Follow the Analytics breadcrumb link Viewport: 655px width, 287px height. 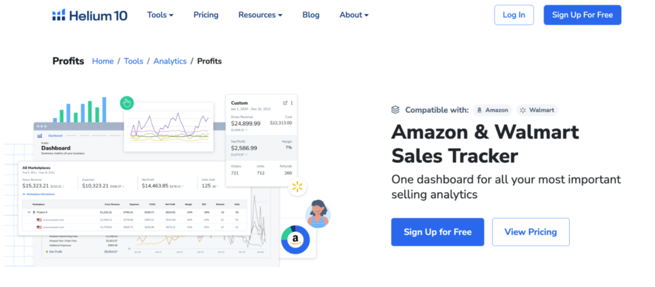click(170, 61)
